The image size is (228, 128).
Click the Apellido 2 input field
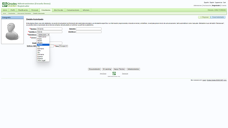[89, 32]
